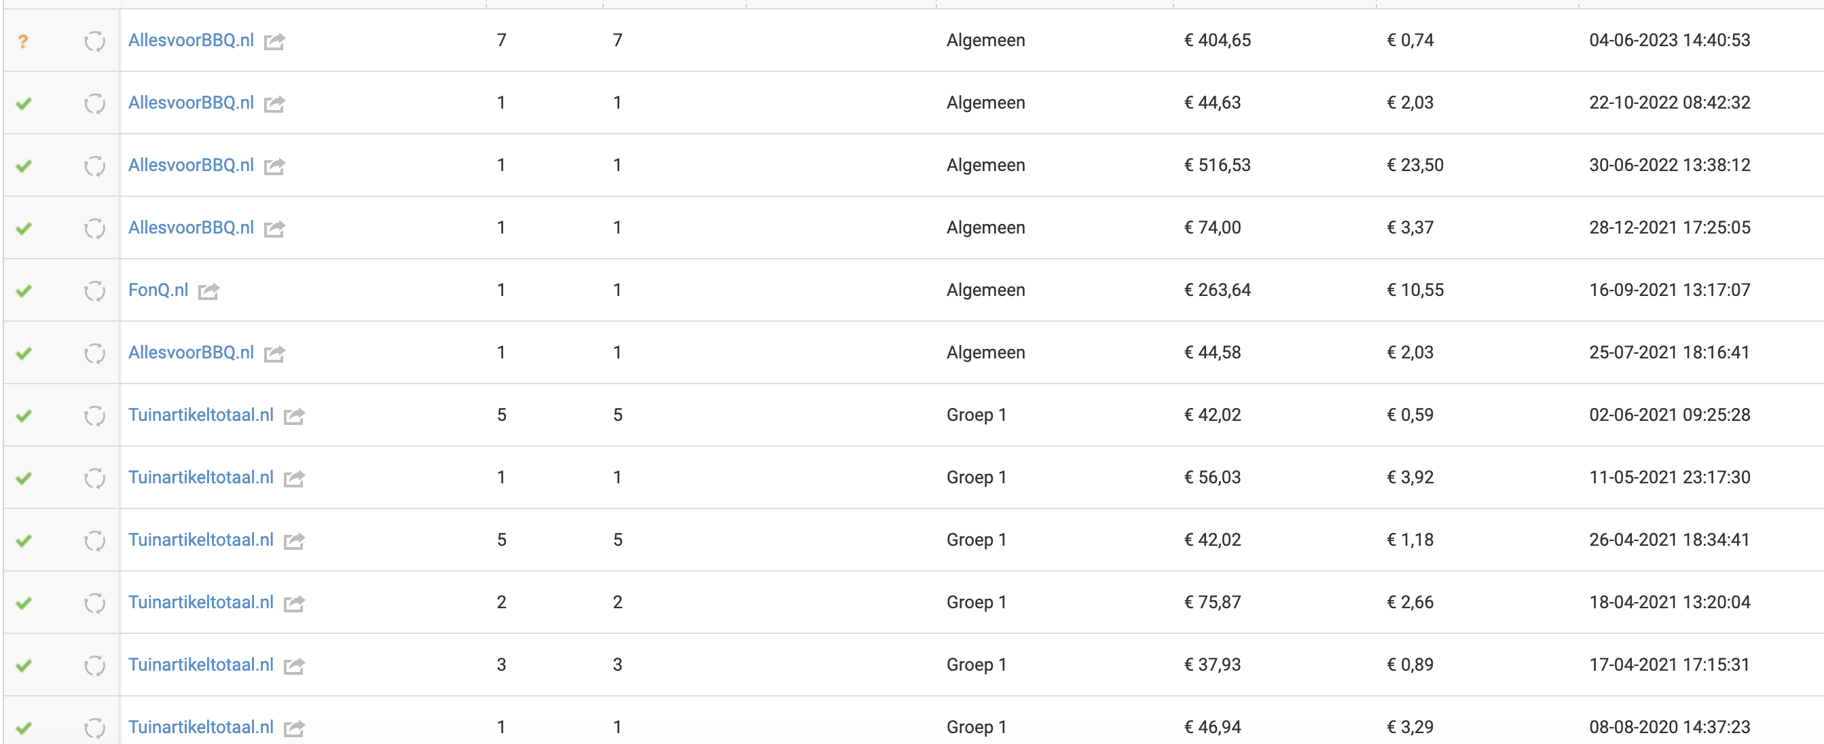Click the date 30-06-2022 13:38:12 cell
This screenshot has width=1824, height=744.
click(x=1669, y=165)
